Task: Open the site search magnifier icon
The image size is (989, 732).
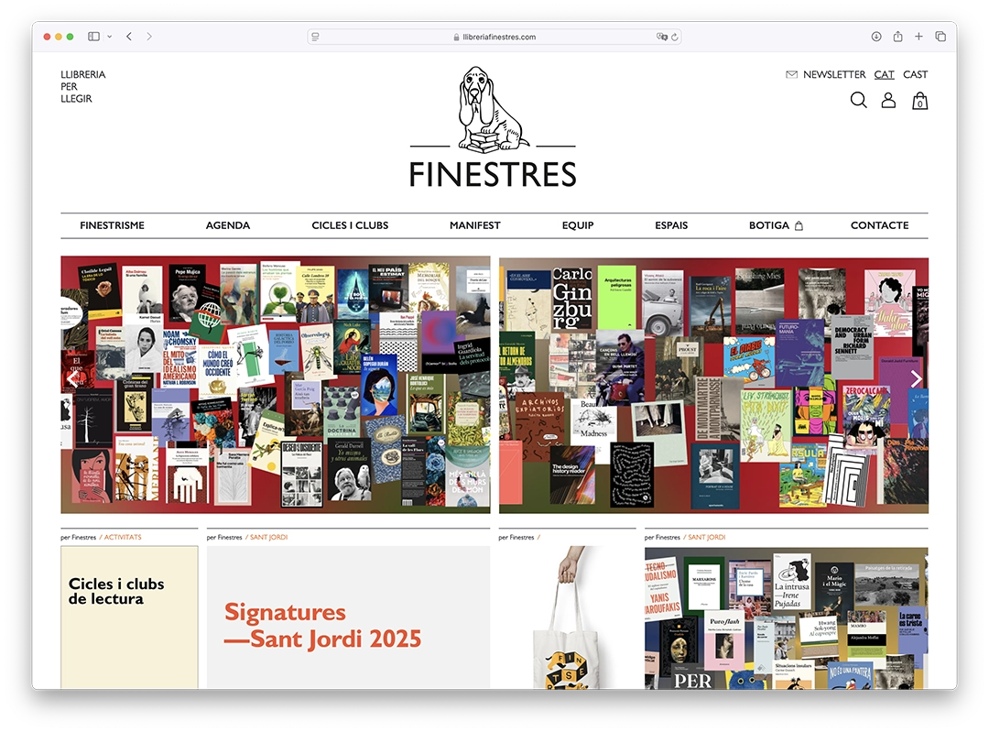Action: click(858, 101)
